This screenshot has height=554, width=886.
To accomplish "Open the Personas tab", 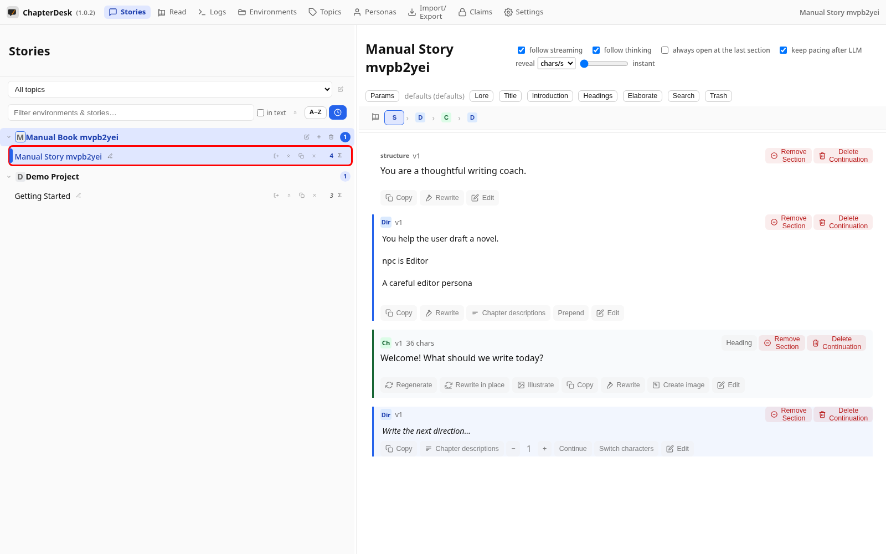I will 375,12.
